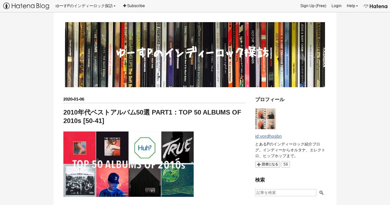Viewport: 390px width, 205px height.
Task: Expand the Help dropdown menu
Action: (352, 6)
